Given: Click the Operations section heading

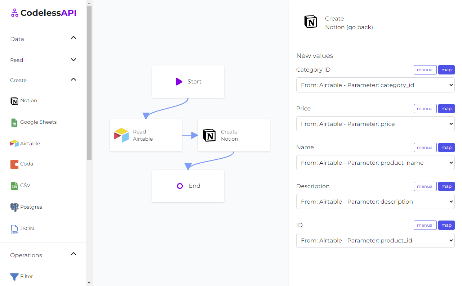Looking at the screenshot, I should pyautogui.click(x=26, y=255).
